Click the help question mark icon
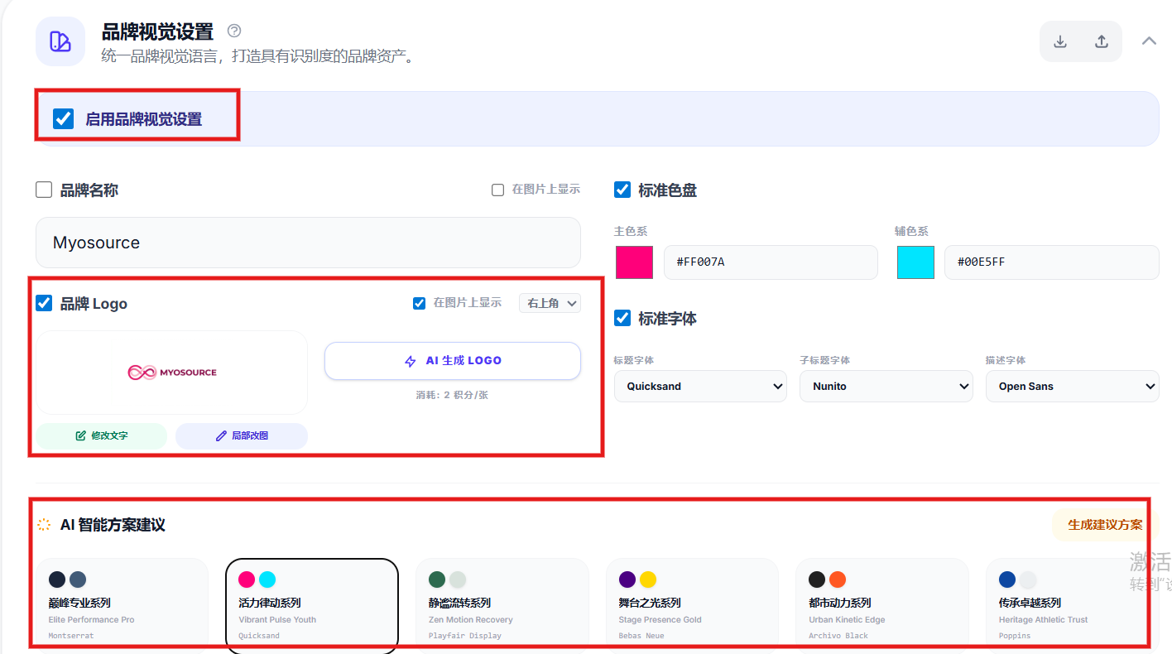This screenshot has height=654, width=1172. tap(234, 31)
